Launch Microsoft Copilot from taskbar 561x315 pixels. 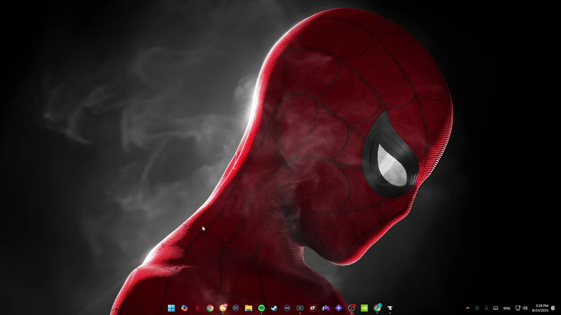[x=184, y=308]
